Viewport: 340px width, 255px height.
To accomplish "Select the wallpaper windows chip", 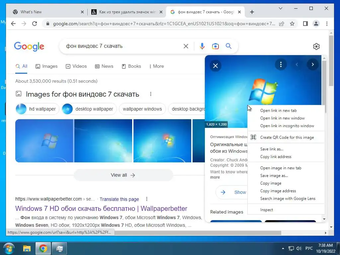I will tap(142, 109).
